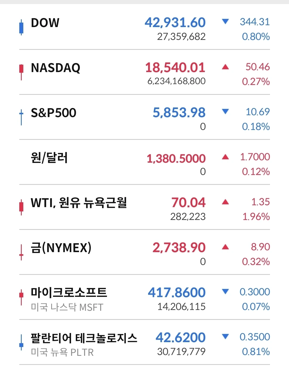Tap the S&P500 candlestick icon
289x370 pixels.
pyautogui.click(x=21, y=117)
